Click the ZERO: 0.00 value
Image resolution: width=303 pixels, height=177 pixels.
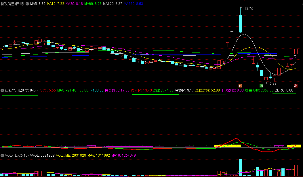(284, 90)
